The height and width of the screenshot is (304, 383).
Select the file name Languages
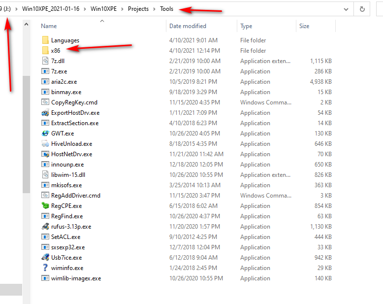click(65, 40)
